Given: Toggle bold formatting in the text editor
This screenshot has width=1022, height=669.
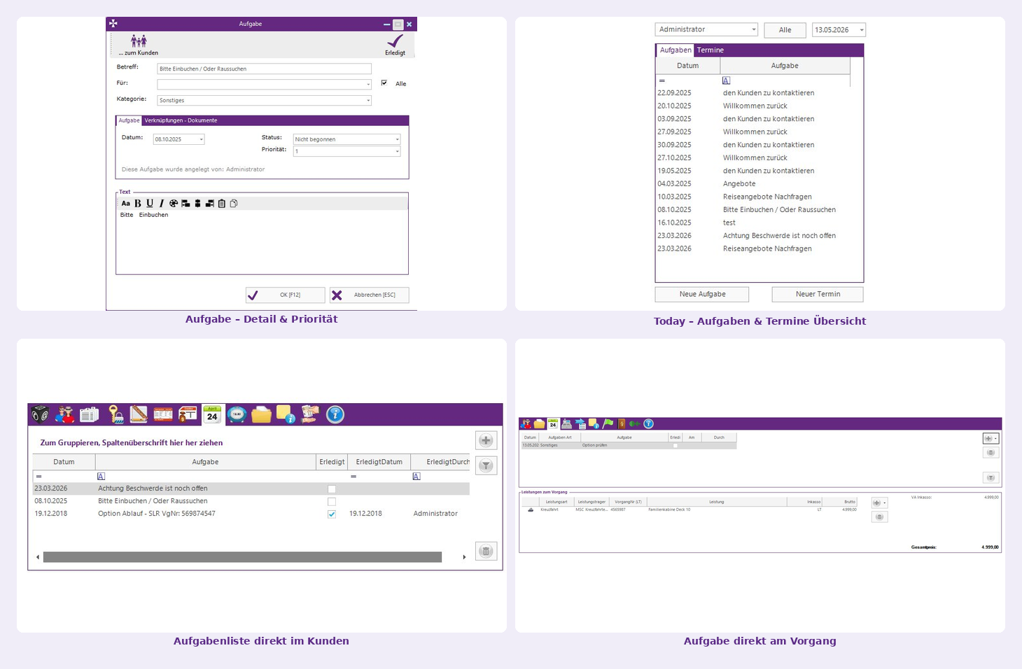Looking at the screenshot, I should click(138, 203).
